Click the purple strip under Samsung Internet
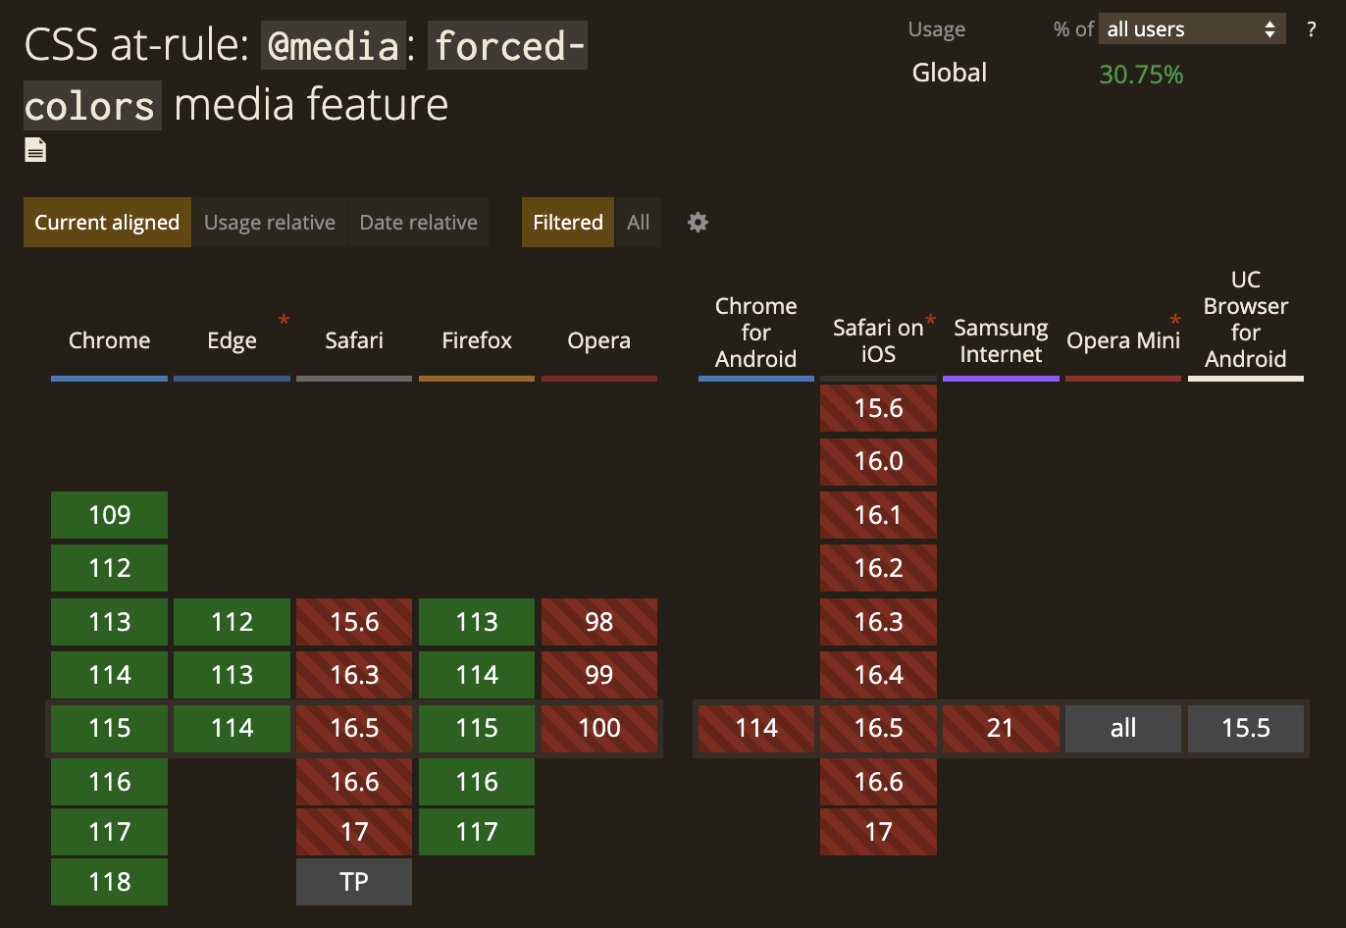 1001,379
